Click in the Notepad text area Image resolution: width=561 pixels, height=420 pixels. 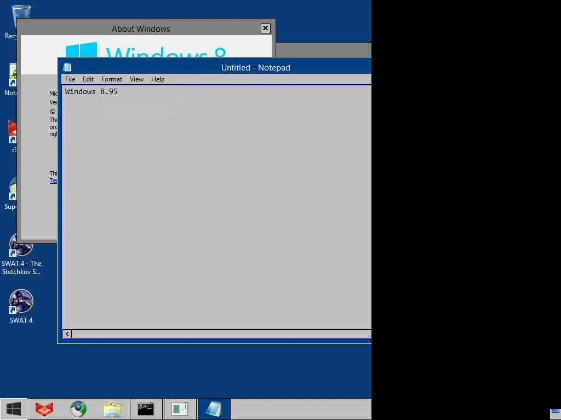tap(217, 207)
